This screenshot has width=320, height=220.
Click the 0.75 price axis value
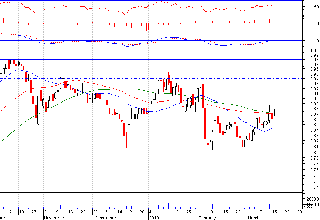pos(314,181)
